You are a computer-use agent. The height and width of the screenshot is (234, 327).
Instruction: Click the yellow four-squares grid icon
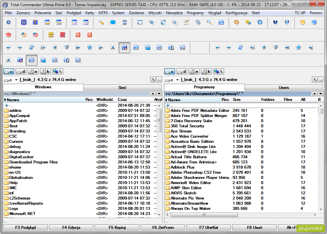point(51,35)
